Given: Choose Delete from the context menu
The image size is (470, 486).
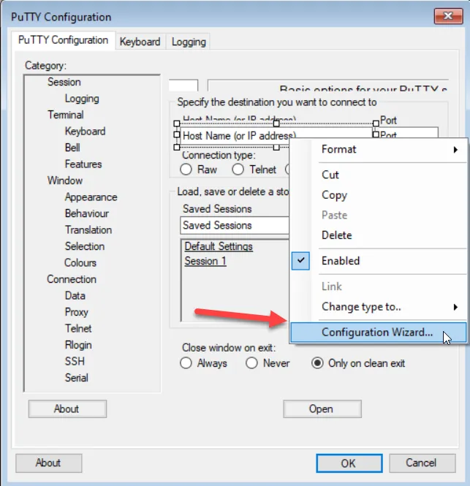Looking at the screenshot, I should tap(379, 235).
